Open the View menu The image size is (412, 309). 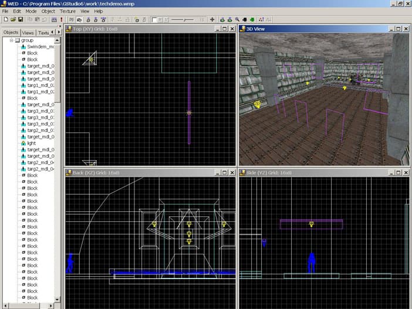(x=85, y=11)
